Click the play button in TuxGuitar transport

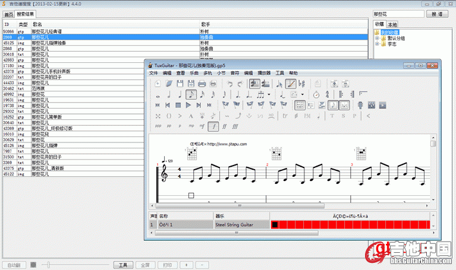pyautogui.click(x=188, y=105)
